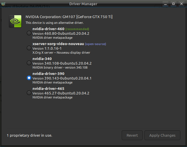
Task: Click the Revert button
Action: (x=132, y=135)
